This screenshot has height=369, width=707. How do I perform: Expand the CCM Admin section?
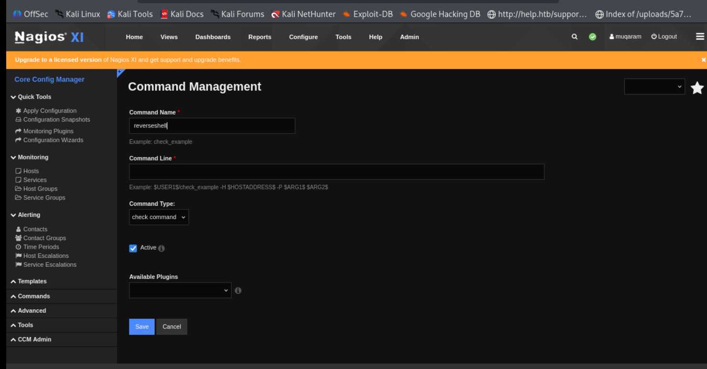coord(34,339)
